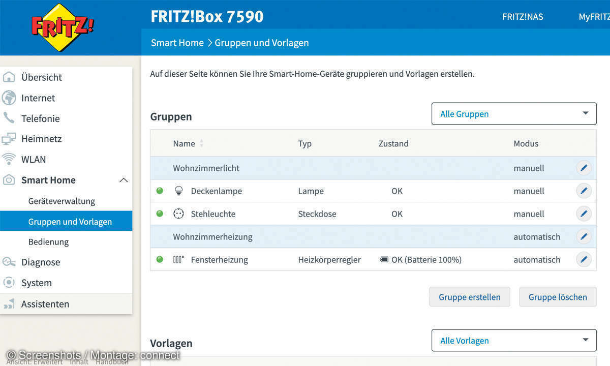
Task: Edit Fensterheizung with its pencil icon
Action: (x=584, y=260)
